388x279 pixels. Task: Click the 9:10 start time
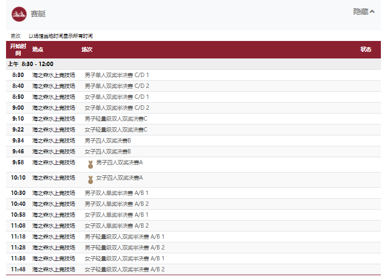[x=18, y=119]
